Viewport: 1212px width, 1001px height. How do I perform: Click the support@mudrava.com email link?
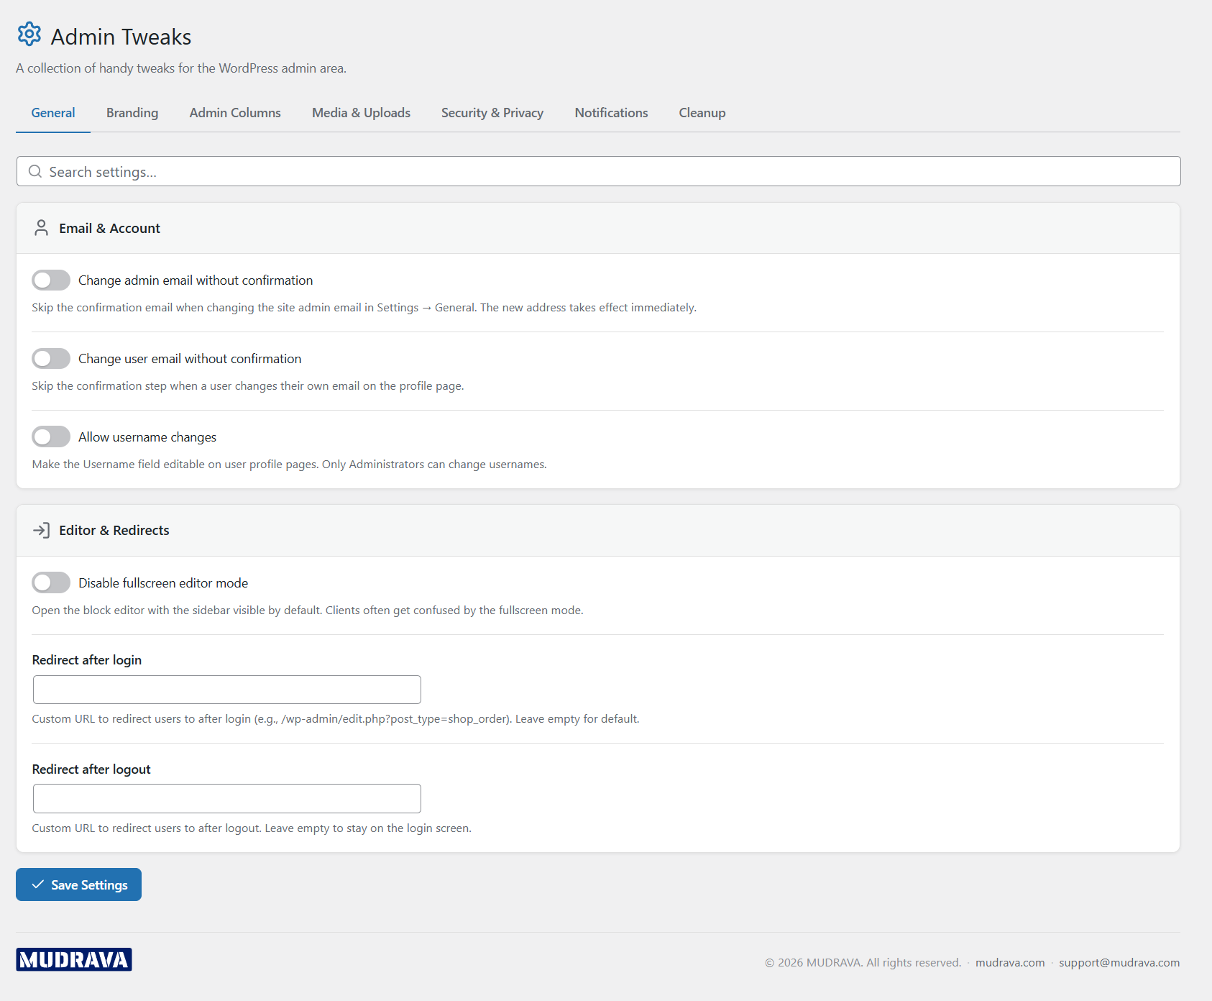click(1119, 963)
